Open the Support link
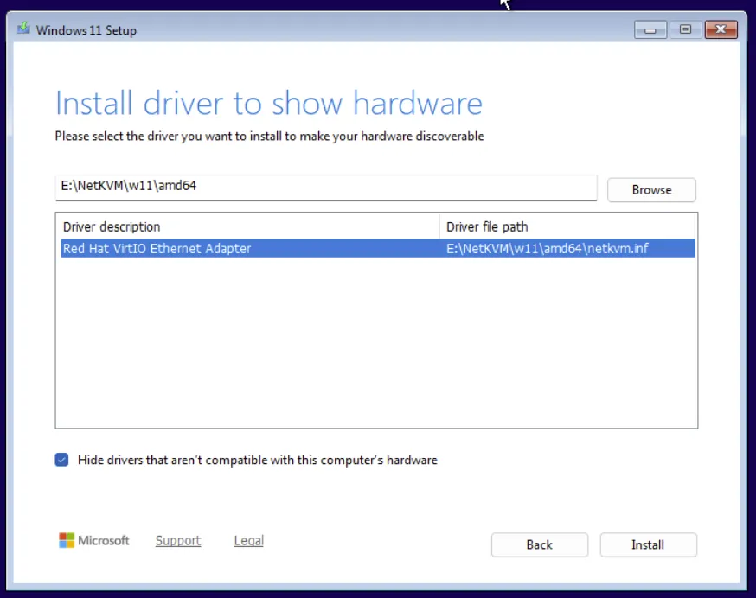The height and width of the screenshot is (598, 756). (x=178, y=541)
